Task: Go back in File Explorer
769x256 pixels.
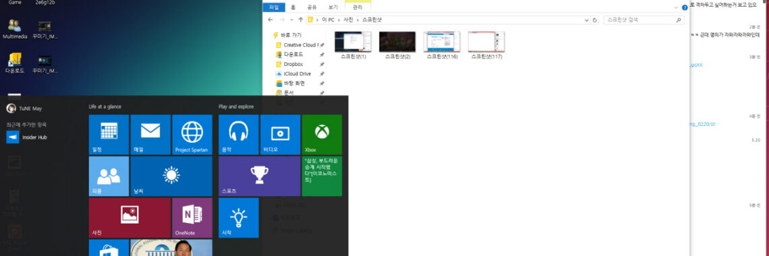Action: click(x=270, y=20)
